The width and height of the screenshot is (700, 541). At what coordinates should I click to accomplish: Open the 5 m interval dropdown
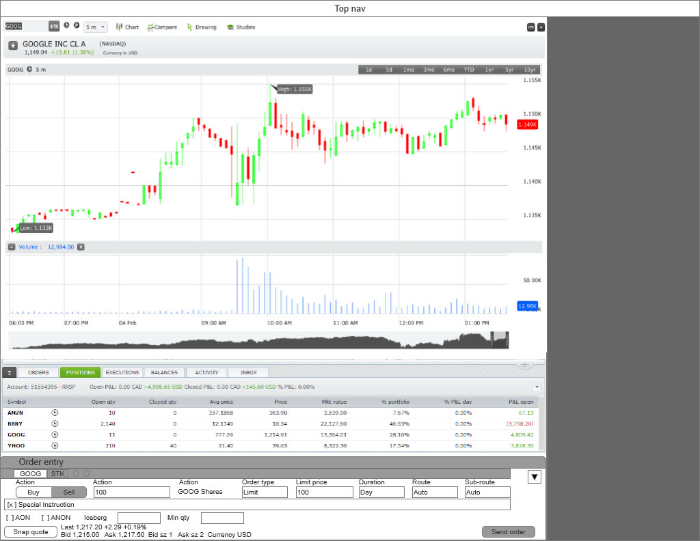(x=95, y=27)
